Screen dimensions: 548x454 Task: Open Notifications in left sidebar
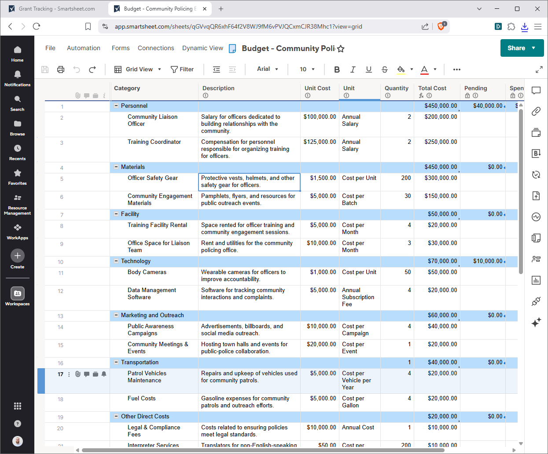18,78
